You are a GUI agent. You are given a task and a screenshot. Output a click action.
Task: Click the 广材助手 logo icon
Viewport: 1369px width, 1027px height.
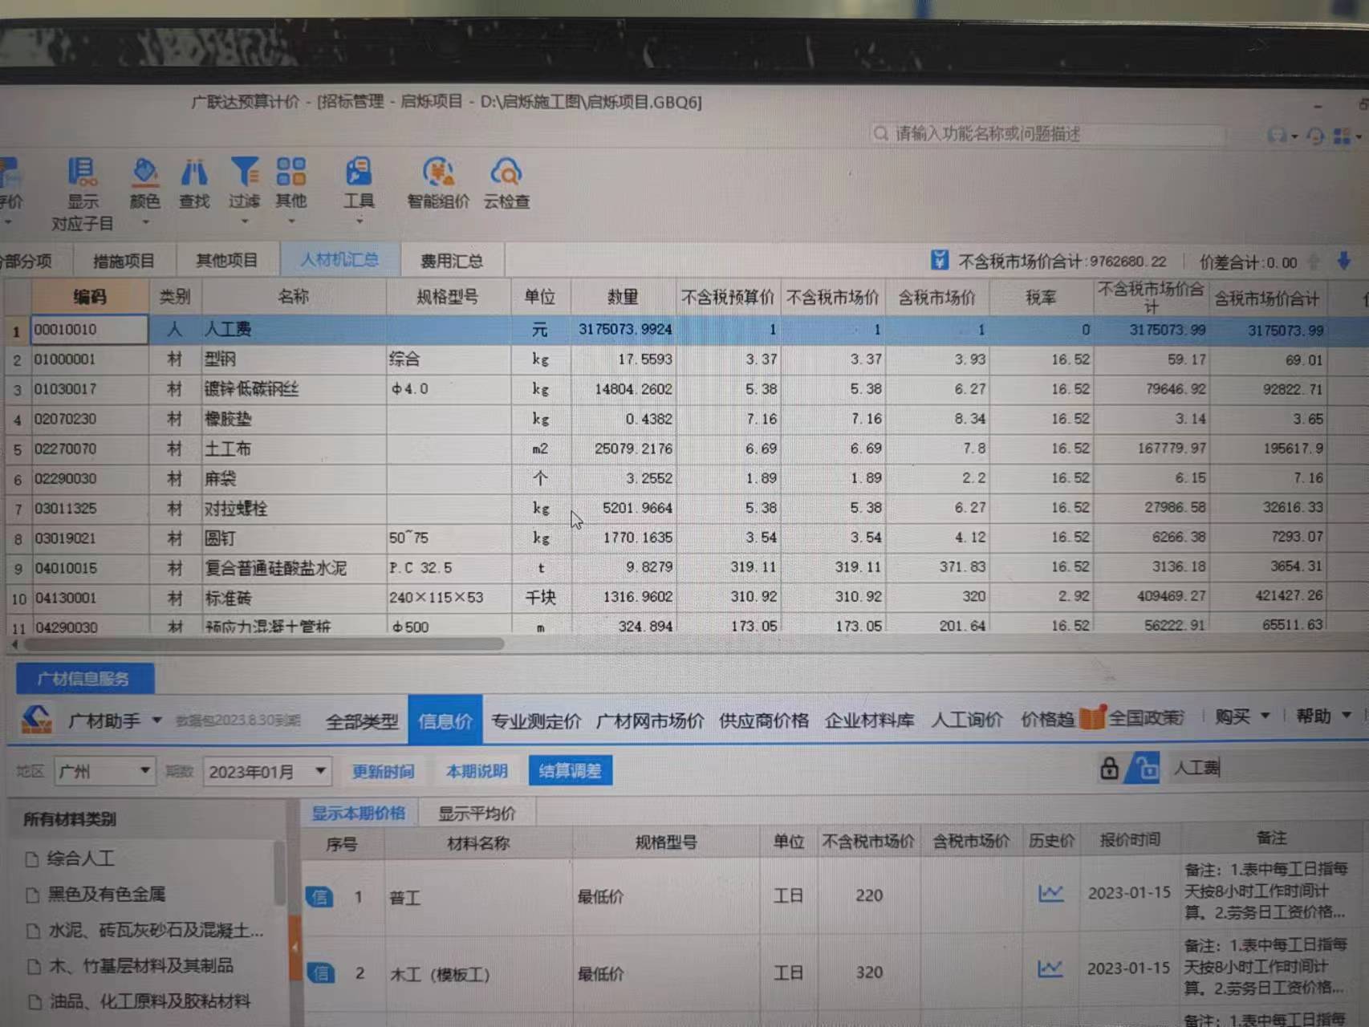coord(35,719)
